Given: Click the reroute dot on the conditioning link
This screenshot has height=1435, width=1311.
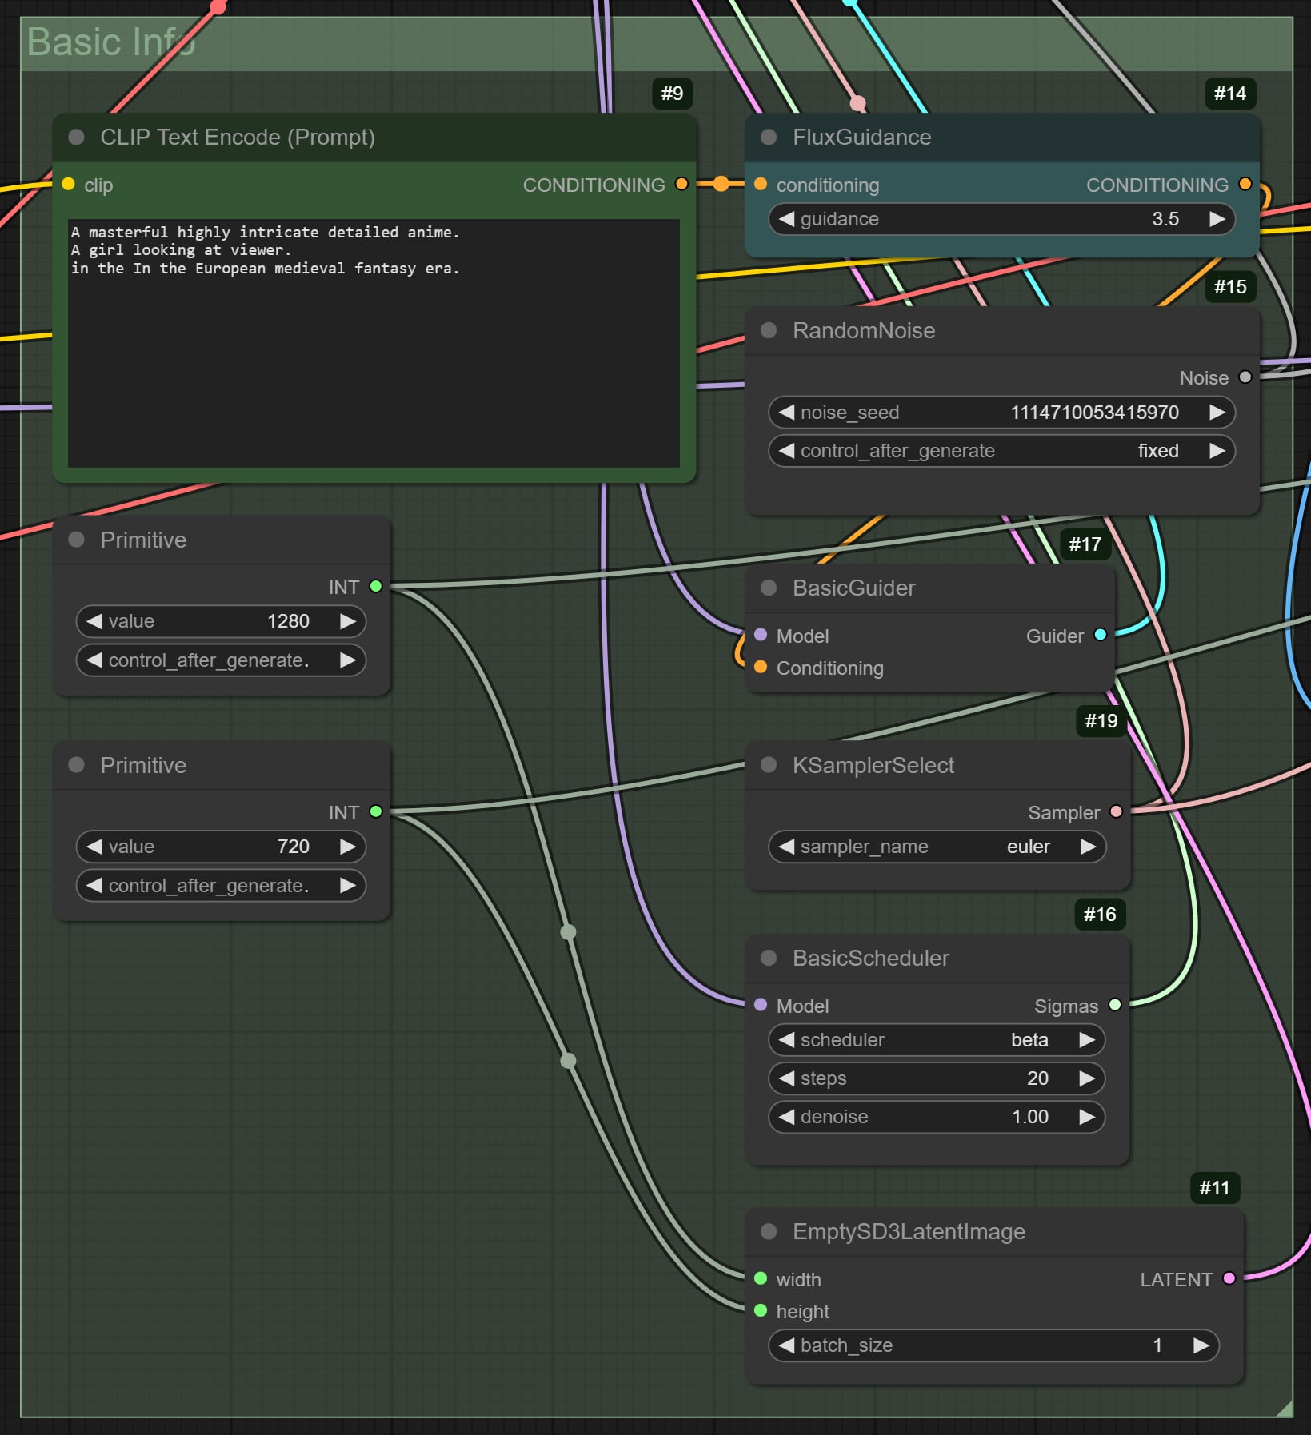Looking at the screenshot, I should point(721,185).
